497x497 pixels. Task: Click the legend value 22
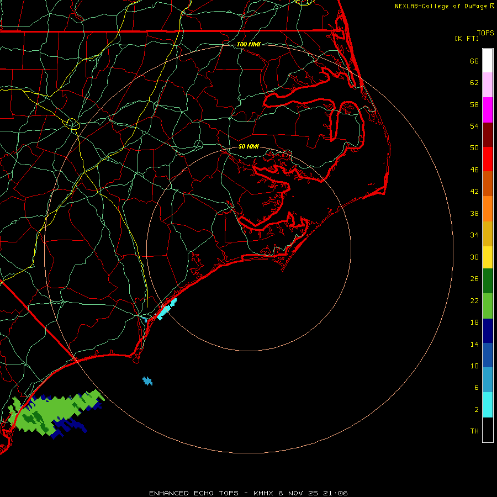(x=474, y=300)
